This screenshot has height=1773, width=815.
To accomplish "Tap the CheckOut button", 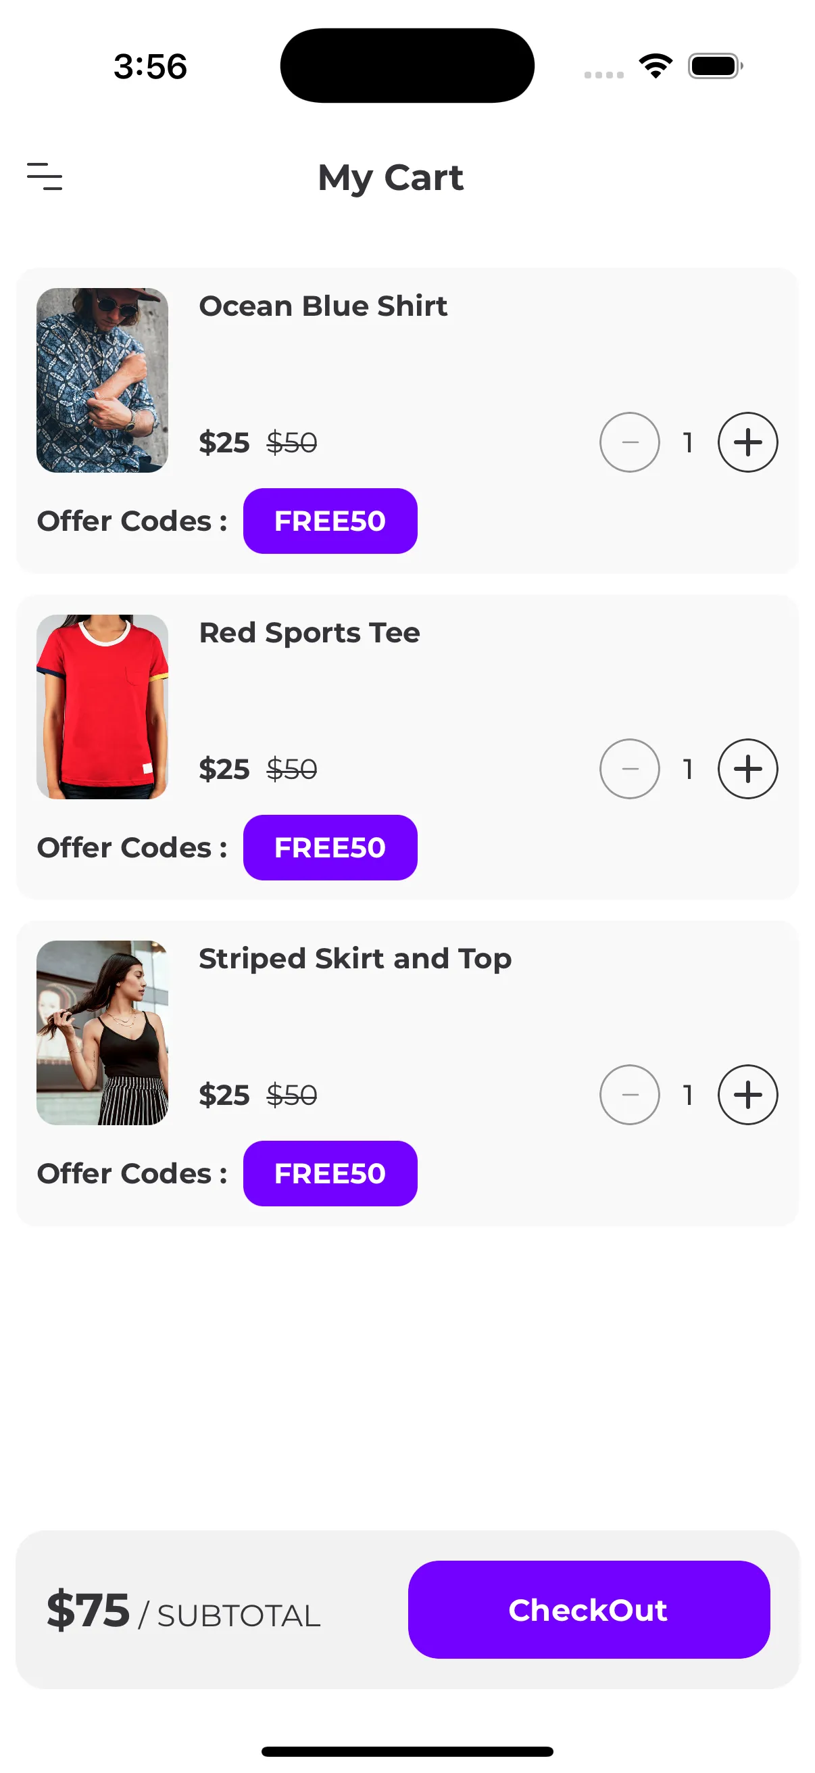I will tap(589, 1610).
